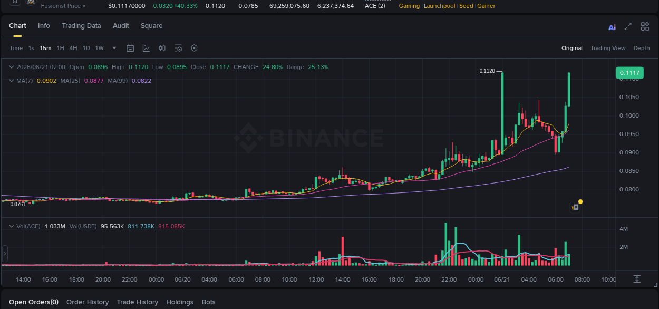
Task: Click the 06/20 date label on time axis
Action: click(x=182, y=279)
